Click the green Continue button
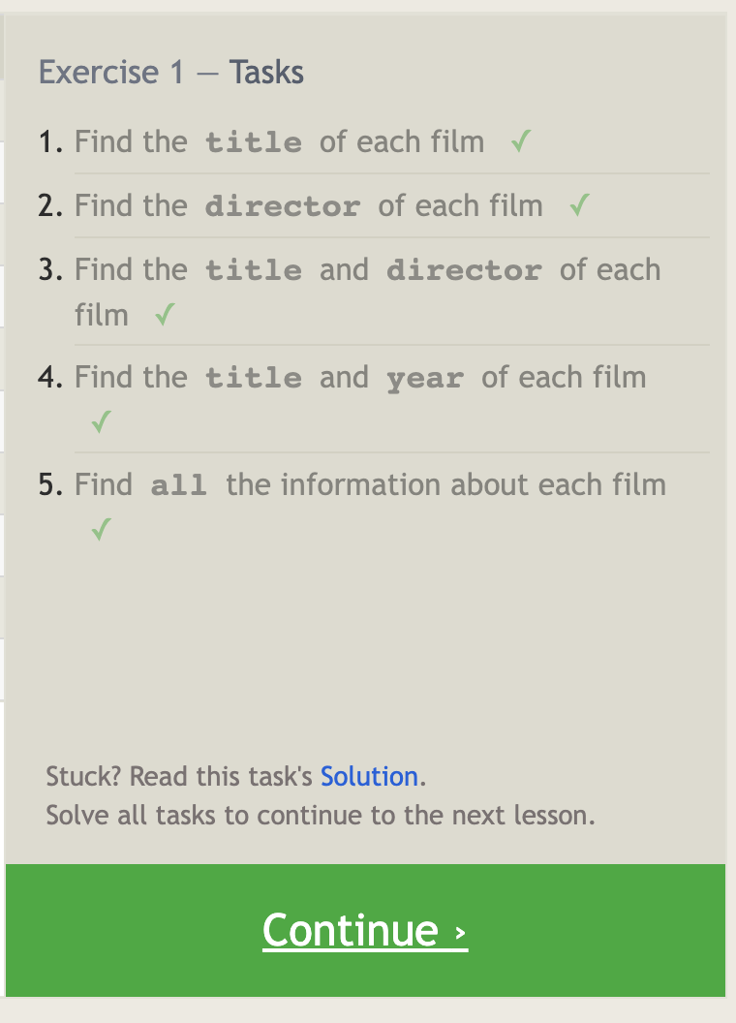Screen dimensions: 736x1023 click(365, 930)
